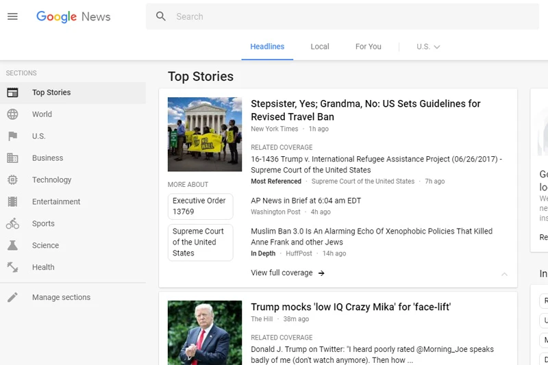548x365 pixels.
Task: Open AP News in Brief article
Action: [306, 201]
